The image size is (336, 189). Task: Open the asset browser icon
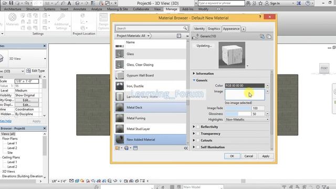click(x=135, y=148)
